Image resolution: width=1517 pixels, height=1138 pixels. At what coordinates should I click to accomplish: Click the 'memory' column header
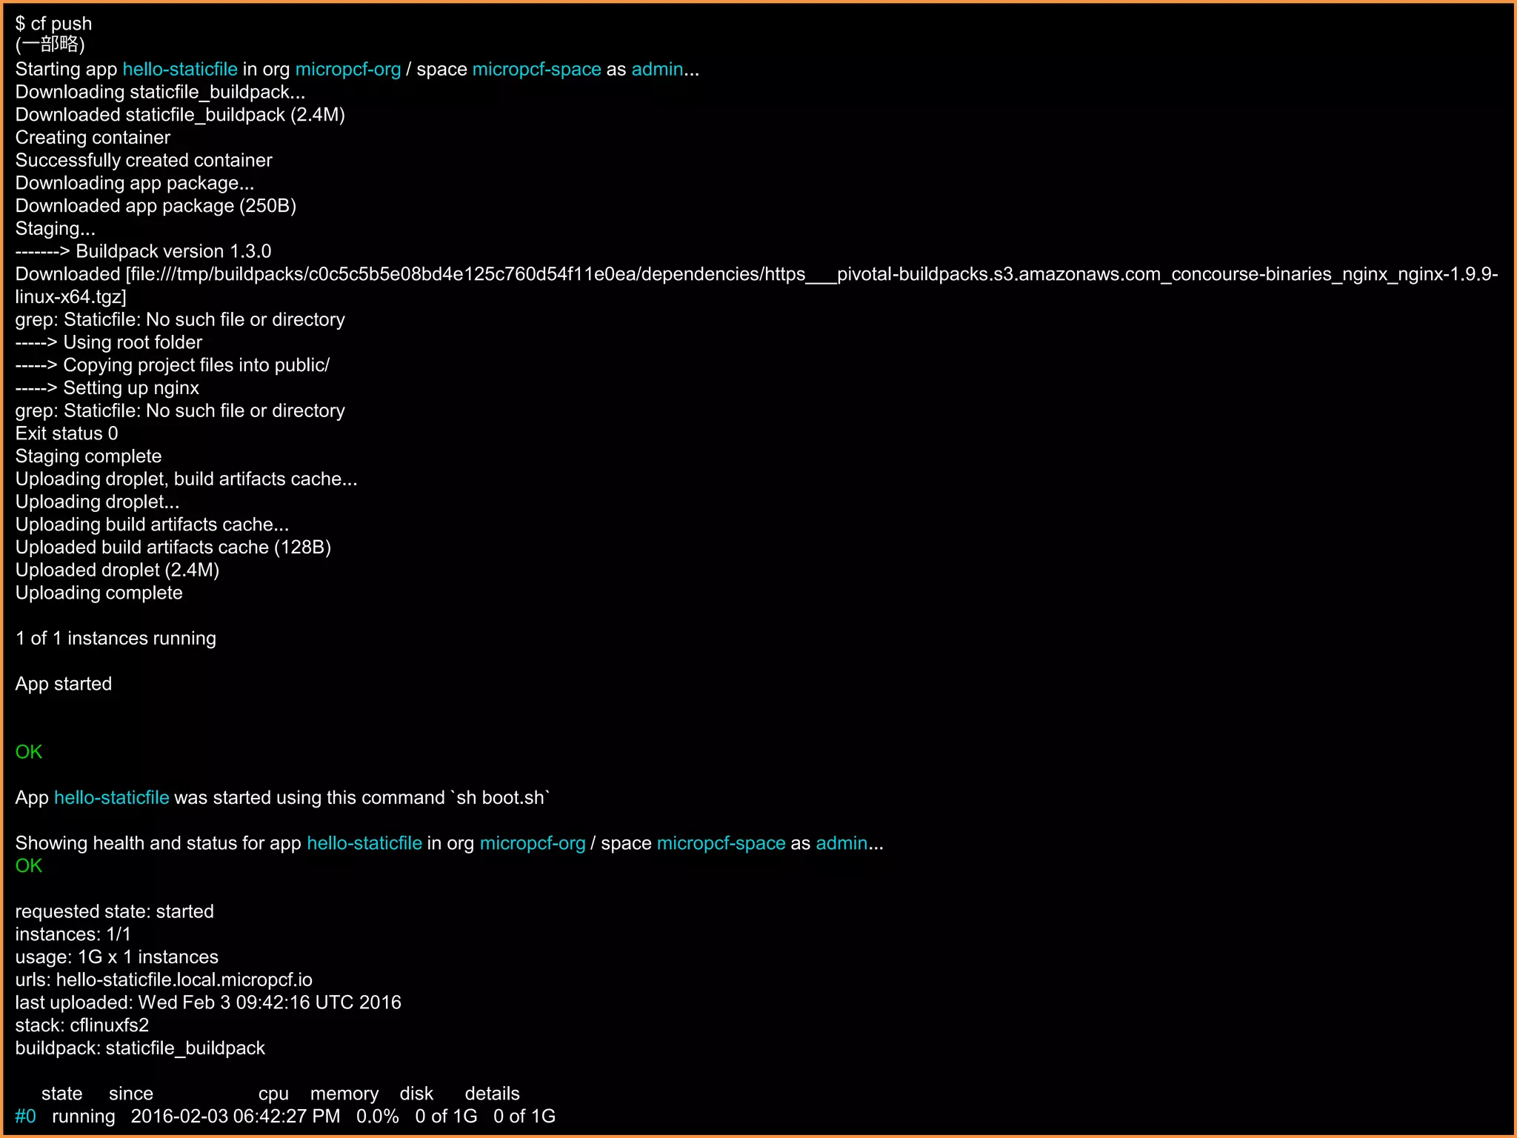[x=344, y=1094]
